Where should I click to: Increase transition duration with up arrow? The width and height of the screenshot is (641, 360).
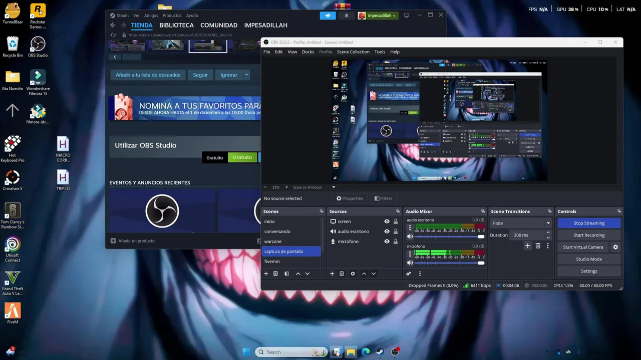coord(548,232)
